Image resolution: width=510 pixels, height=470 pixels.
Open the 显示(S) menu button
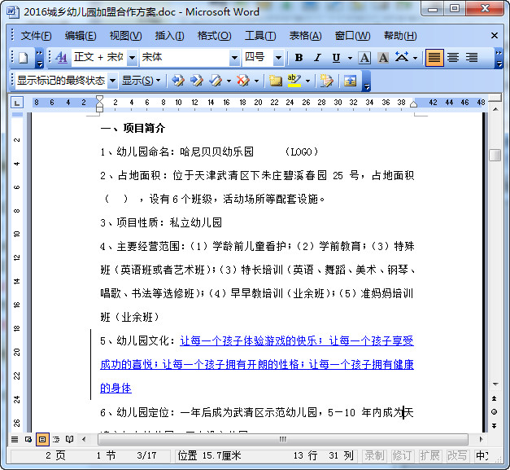click(141, 80)
